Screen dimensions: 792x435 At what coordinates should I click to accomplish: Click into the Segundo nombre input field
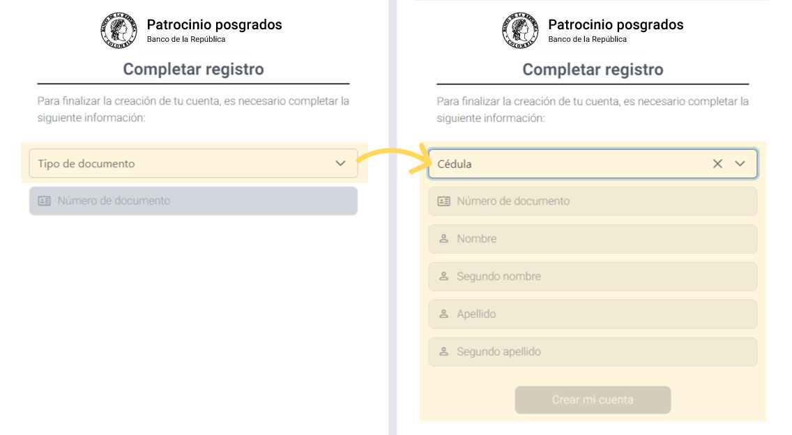pyautogui.click(x=593, y=276)
